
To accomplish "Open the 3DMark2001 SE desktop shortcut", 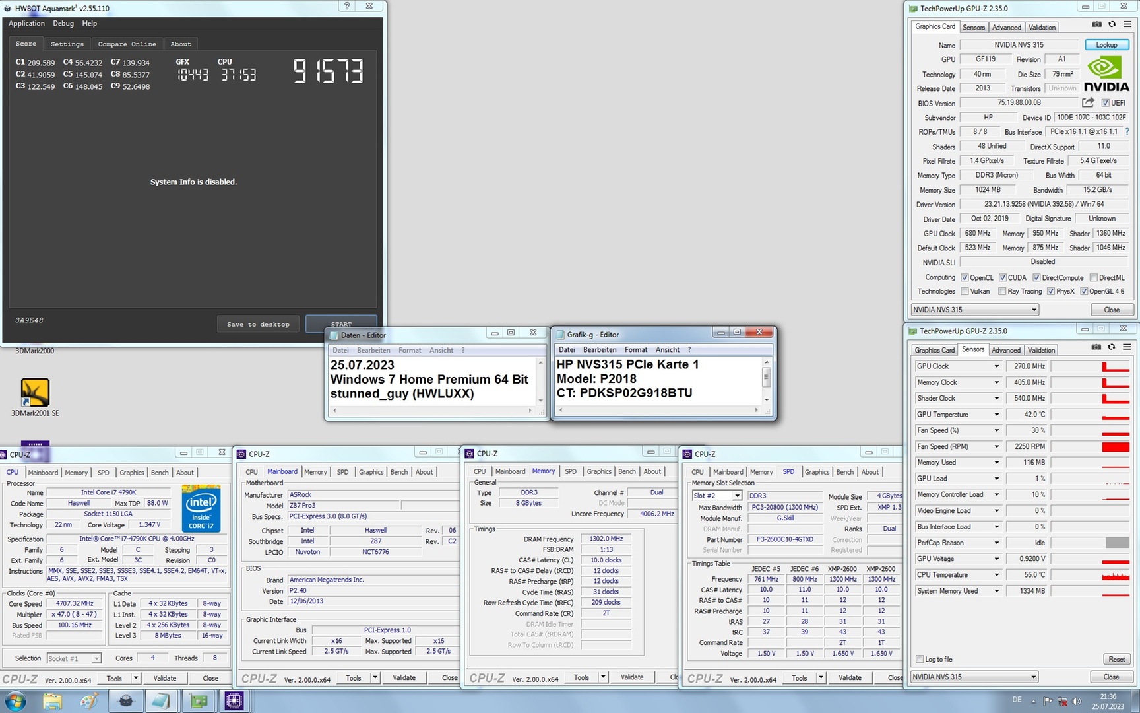I will (35, 397).
